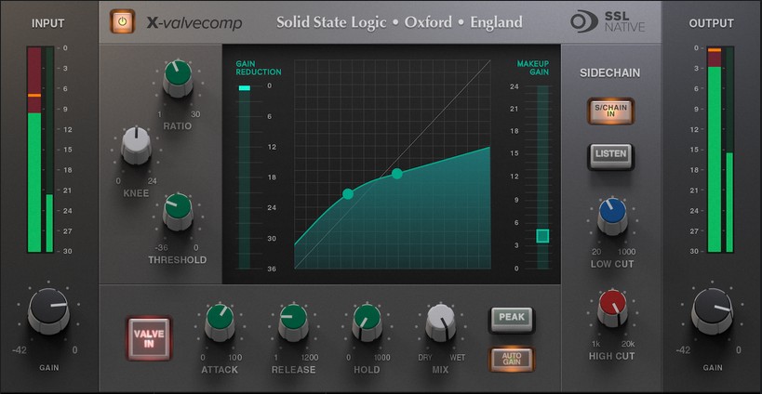
Task: Click the Ratio label
Action: click(x=178, y=126)
